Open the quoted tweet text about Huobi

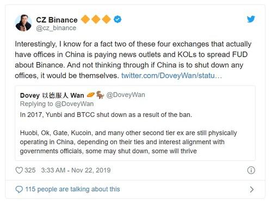click(x=128, y=142)
